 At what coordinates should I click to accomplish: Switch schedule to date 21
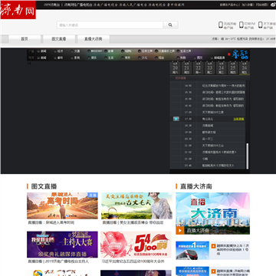[x=186, y=68]
